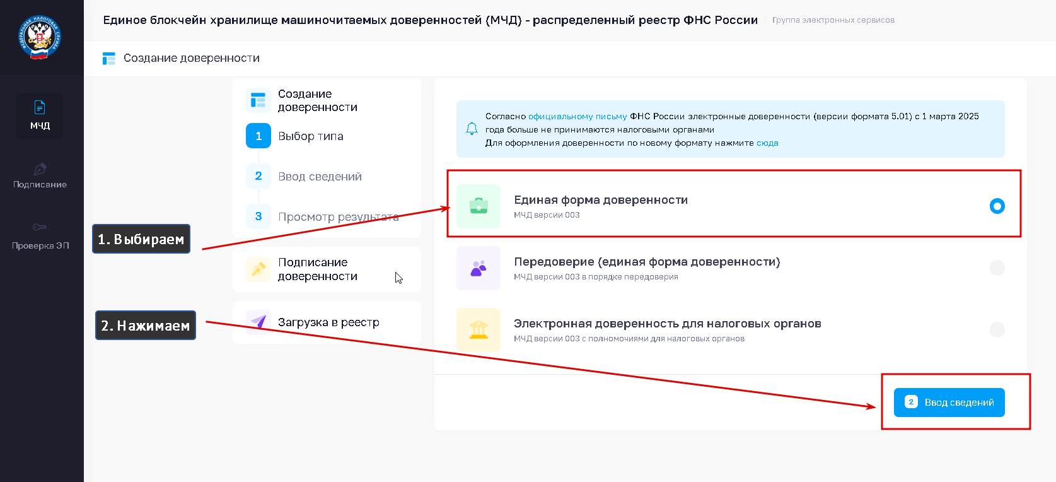Screen dimensions: 1056x482
Task: Click the Электронная доверенность для налоговых органов title
Action: click(x=668, y=324)
